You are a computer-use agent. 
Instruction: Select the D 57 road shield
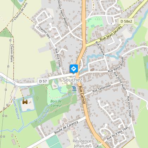[x=43, y=81]
